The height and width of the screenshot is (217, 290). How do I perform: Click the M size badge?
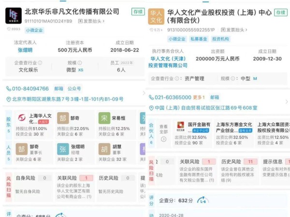[x=255, y=79]
